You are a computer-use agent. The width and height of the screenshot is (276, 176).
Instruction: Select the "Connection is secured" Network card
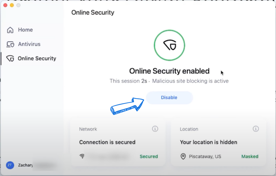click(118, 142)
